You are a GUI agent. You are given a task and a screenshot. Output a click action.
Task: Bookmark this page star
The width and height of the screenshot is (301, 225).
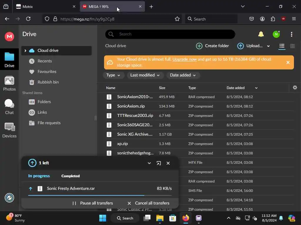tap(177, 19)
